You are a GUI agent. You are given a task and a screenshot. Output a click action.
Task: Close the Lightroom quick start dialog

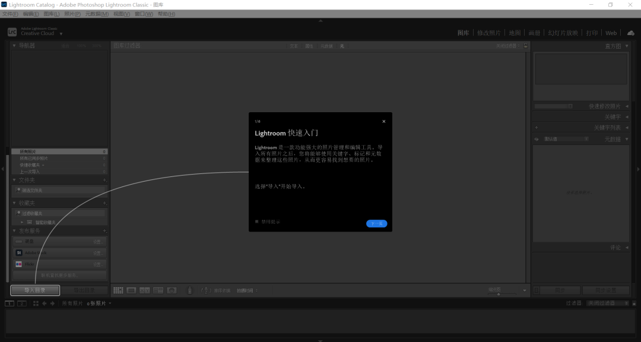click(383, 121)
